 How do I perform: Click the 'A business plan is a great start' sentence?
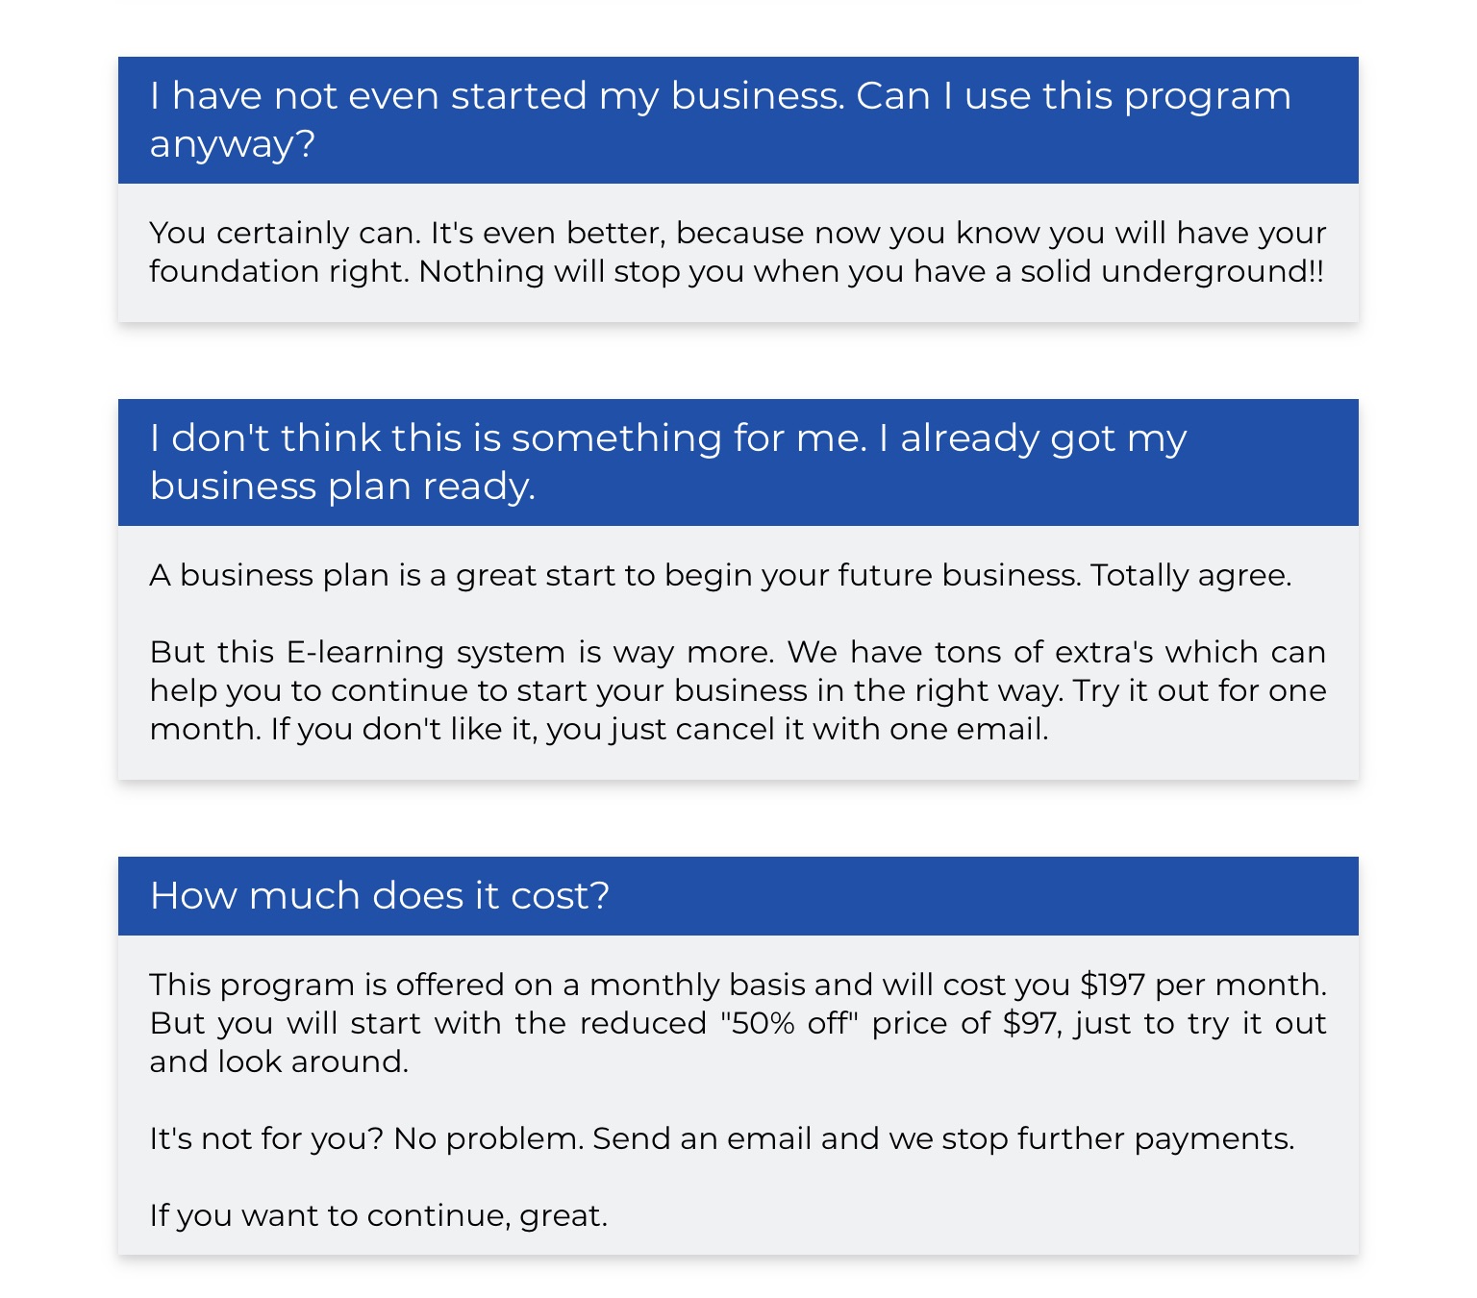pyautogui.click(x=615, y=575)
